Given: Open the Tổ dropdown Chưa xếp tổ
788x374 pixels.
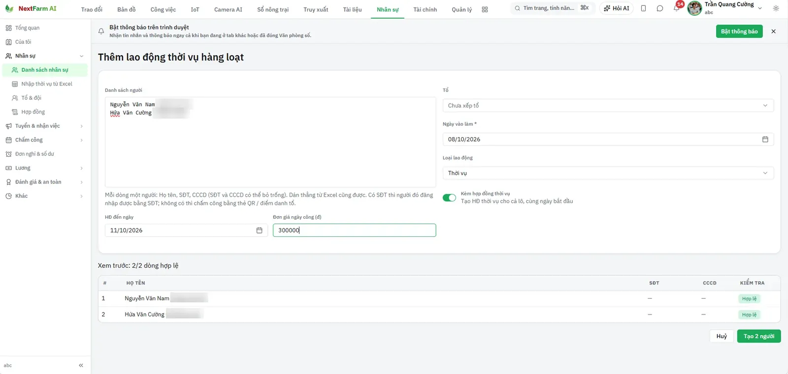Looking at the screenshot, I should coord(608,106).
